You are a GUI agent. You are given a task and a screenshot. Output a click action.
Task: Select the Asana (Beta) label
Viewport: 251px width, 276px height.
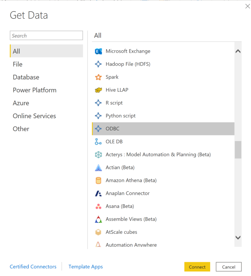120,206
